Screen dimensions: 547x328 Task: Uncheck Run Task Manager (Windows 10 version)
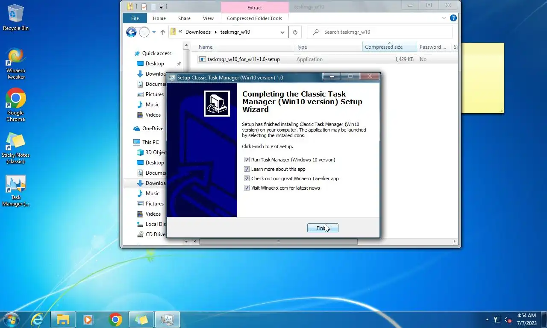(247, 160)
